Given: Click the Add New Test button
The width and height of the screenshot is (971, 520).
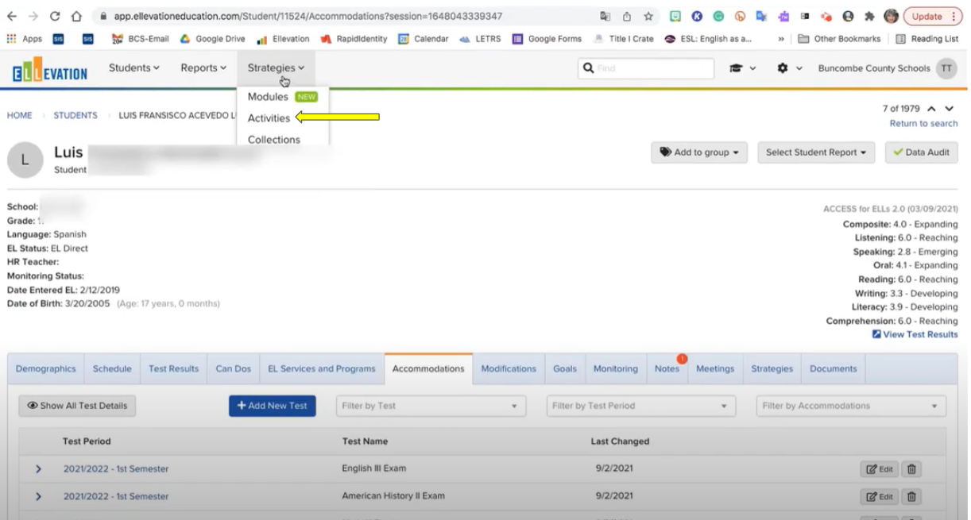Looking at the screenshot, I should [272, 406].
